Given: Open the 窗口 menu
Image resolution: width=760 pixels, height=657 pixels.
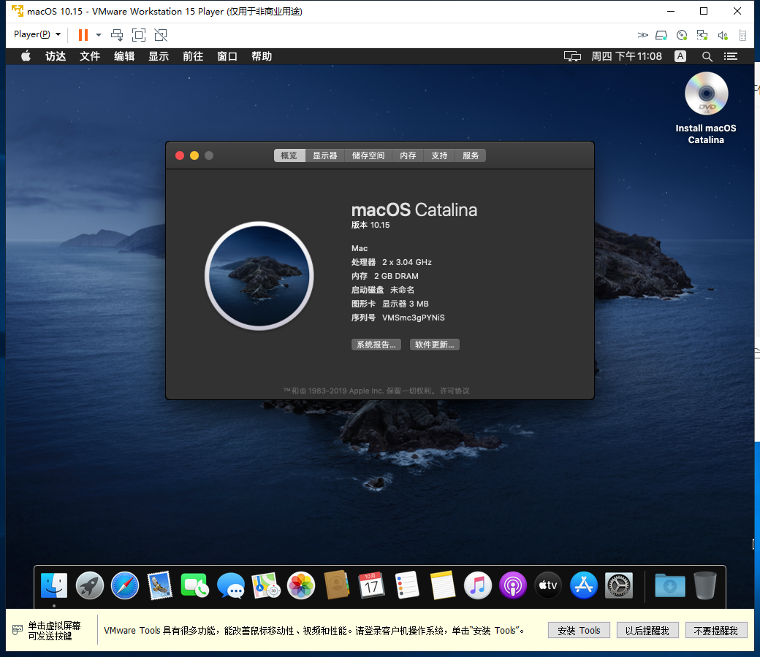Looking at the screenshot, I should pyautogui.click(x=227, y=56).
